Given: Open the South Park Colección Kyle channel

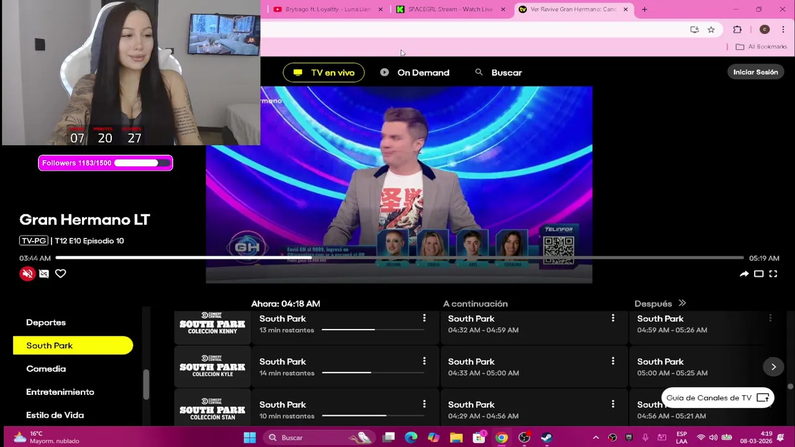Looking at the screenshot, I should tap(212, 366).
